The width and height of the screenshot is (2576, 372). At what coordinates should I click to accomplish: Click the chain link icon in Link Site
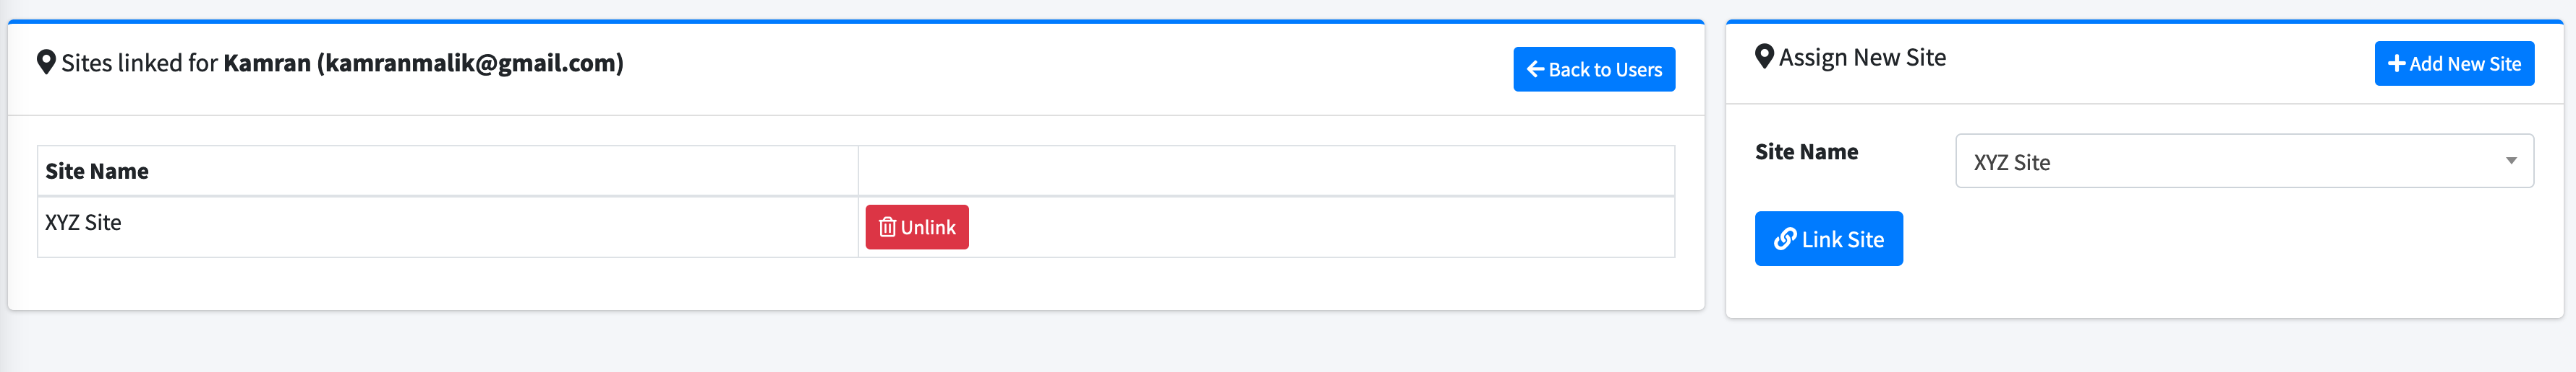tap(1785, 239)
